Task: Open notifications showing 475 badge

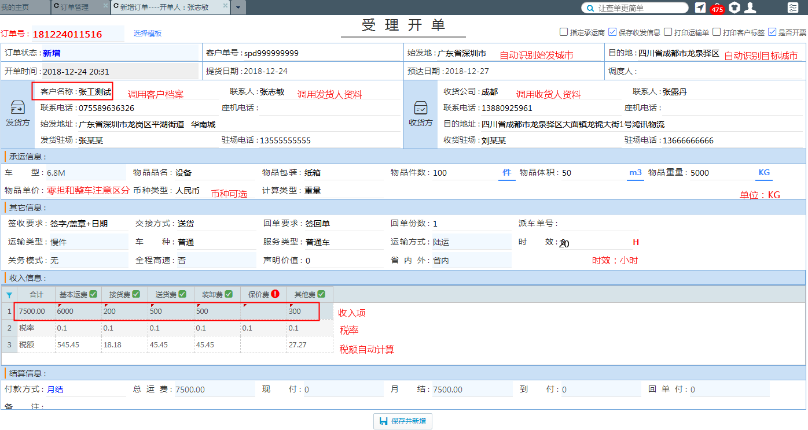Action: (x=717, y=8)
